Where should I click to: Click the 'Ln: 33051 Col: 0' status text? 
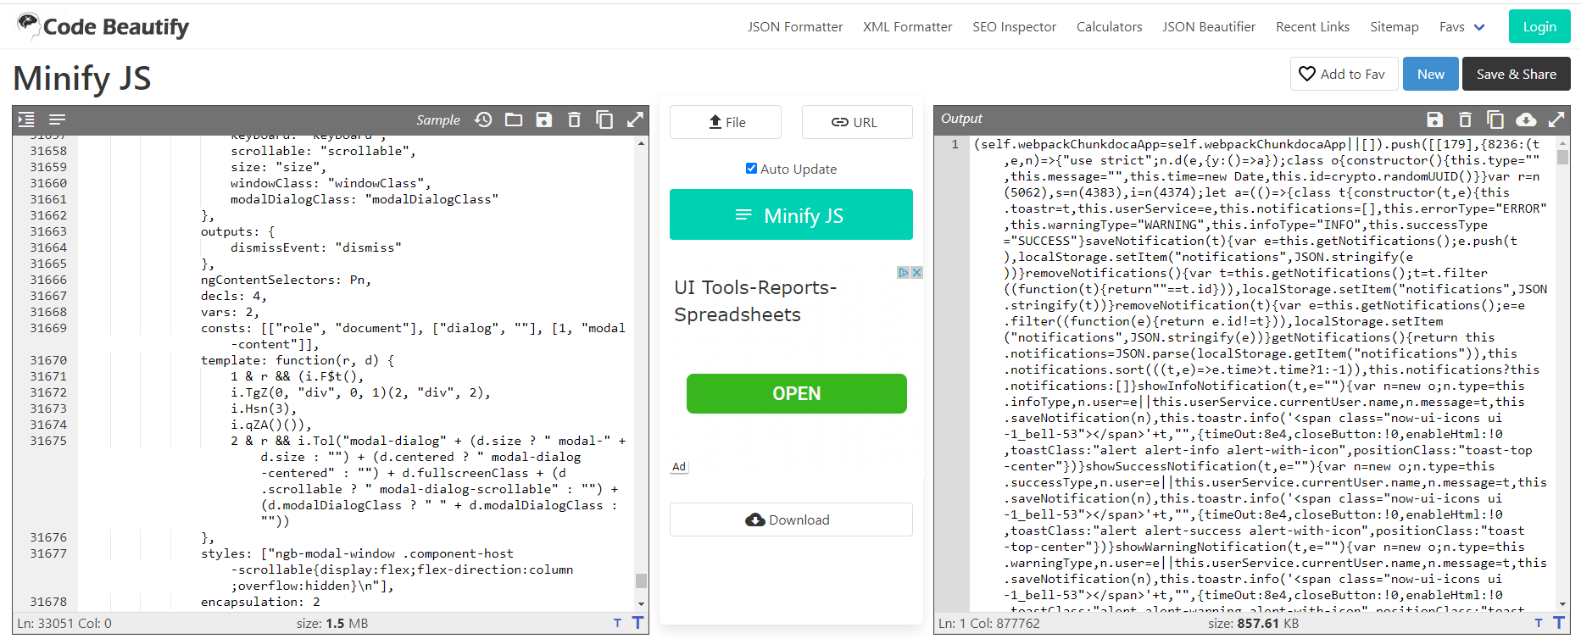64,624
